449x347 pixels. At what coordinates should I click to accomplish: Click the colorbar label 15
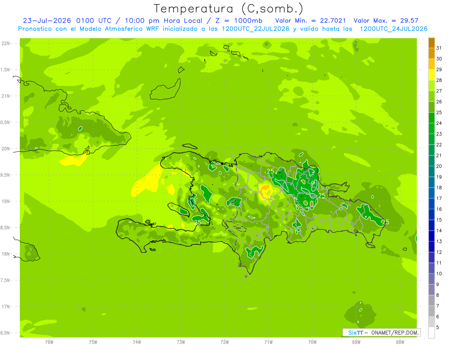pyautogui.click(x=439, y=220)
